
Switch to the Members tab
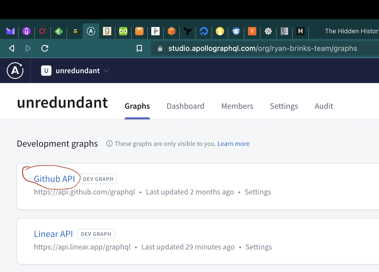(x=237, y=106)
